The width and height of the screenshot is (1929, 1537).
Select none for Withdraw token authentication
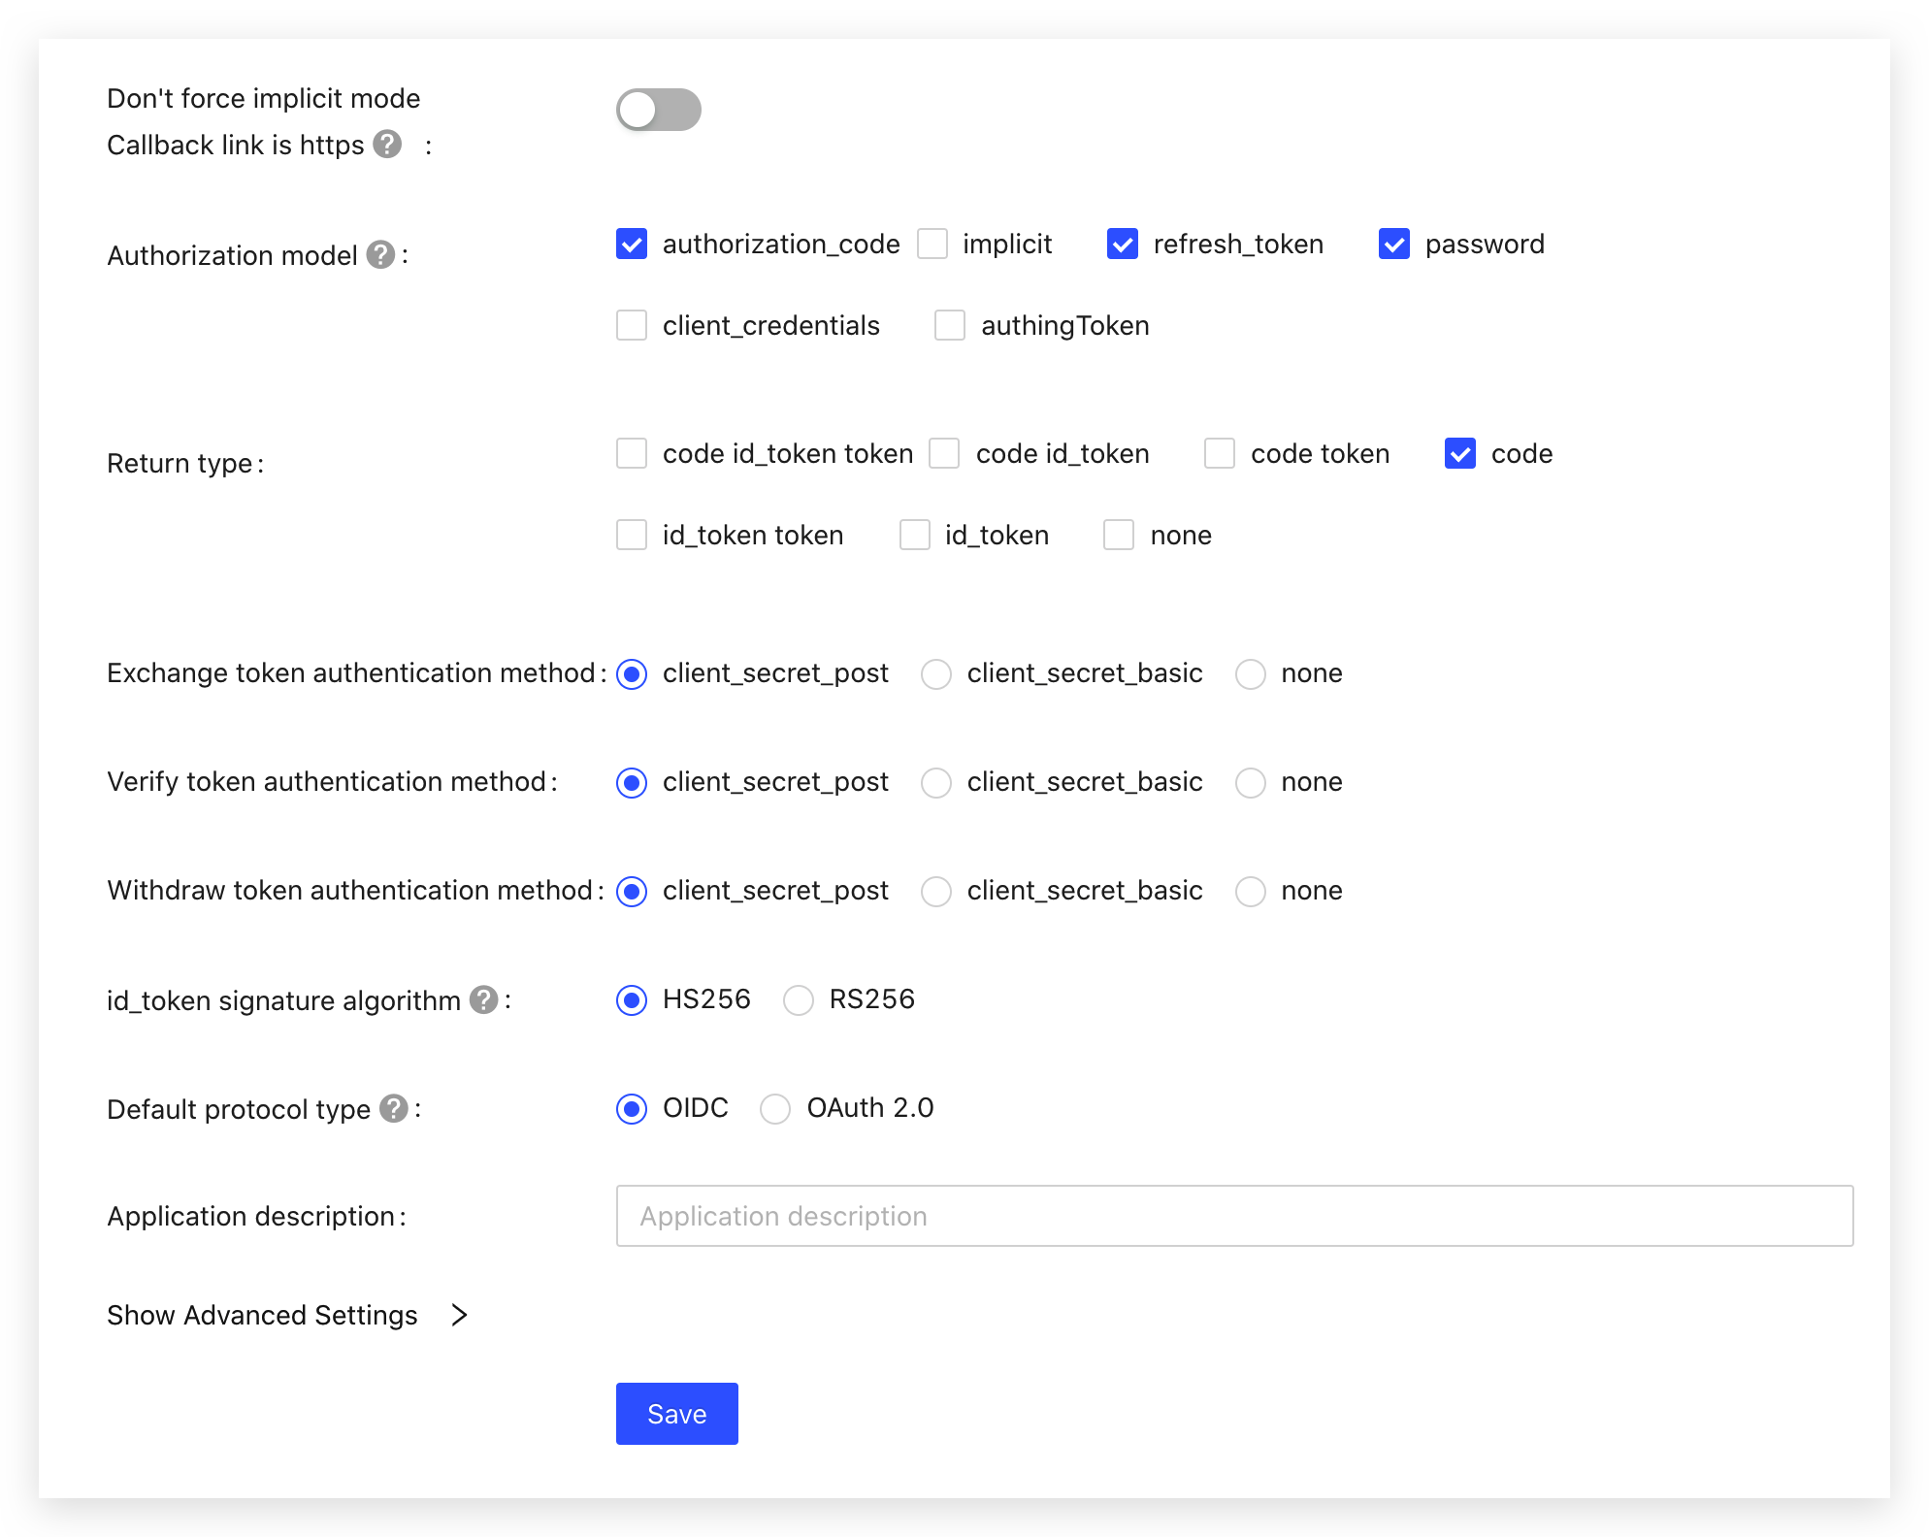pyautogui.click(x=1251, y=892)
